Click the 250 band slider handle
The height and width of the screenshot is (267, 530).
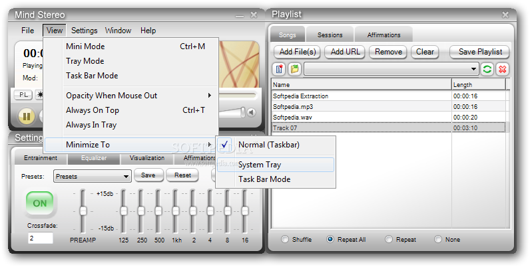(x=140, y=211)
